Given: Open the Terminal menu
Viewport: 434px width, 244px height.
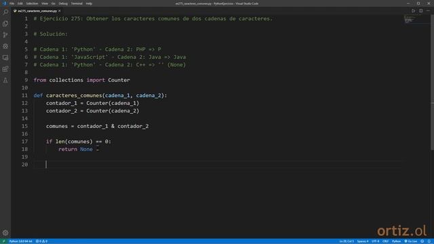Looking at the screenshot, I should pos(77,3).
